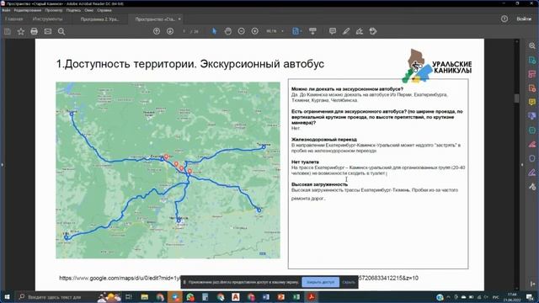This screenshot has width=539, height=303.
Task: Open the Google Maps link below the map
Action: click(x=238, y=278)
